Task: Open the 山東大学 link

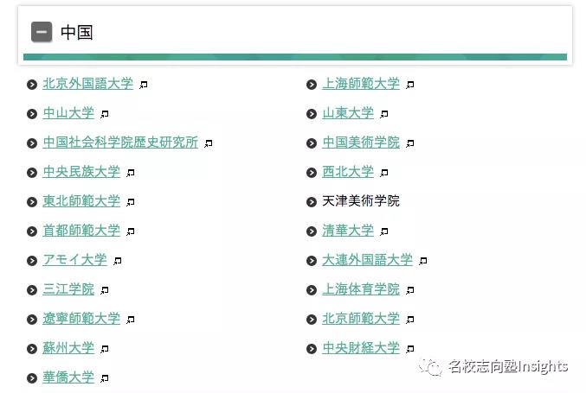Action: pyautogui.click(x=348, y=113)
